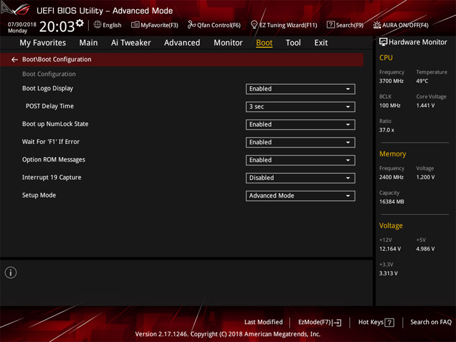Open Search(F9)
456x342 pixels.
click(345, 25)
